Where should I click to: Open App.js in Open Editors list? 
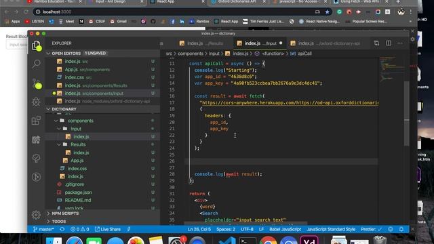coord(102,69)
